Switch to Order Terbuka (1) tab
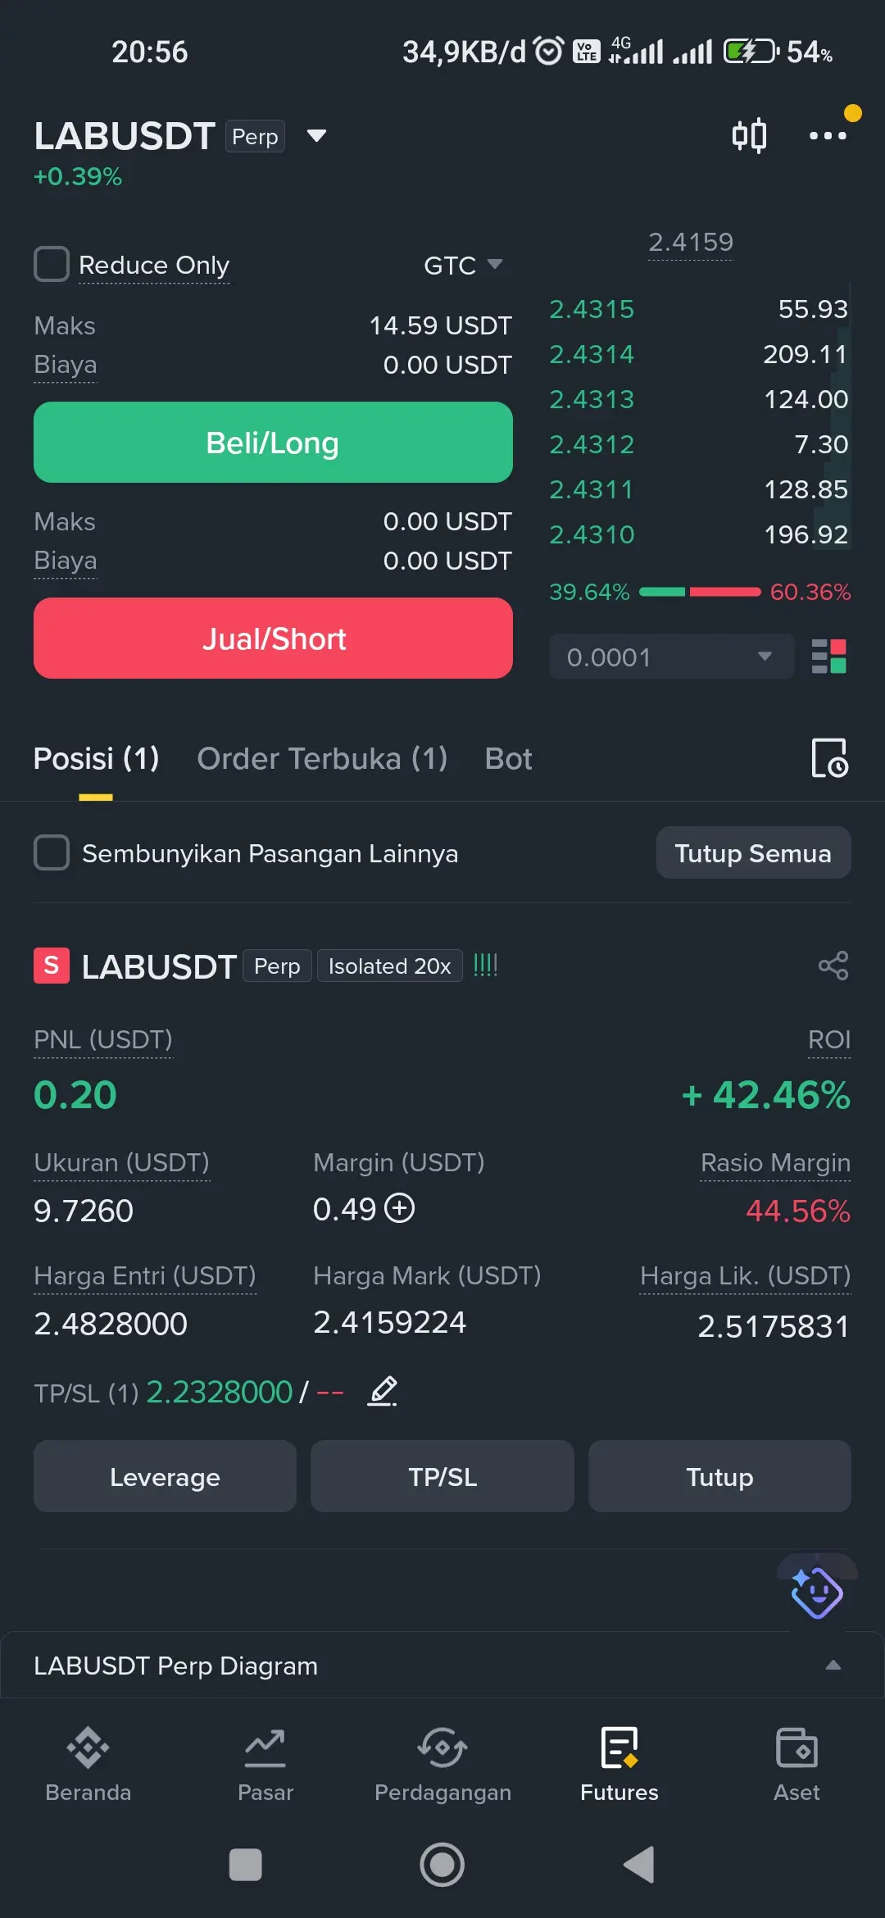This screenshot has width=885, height=1918. click(x=322, y=758)
